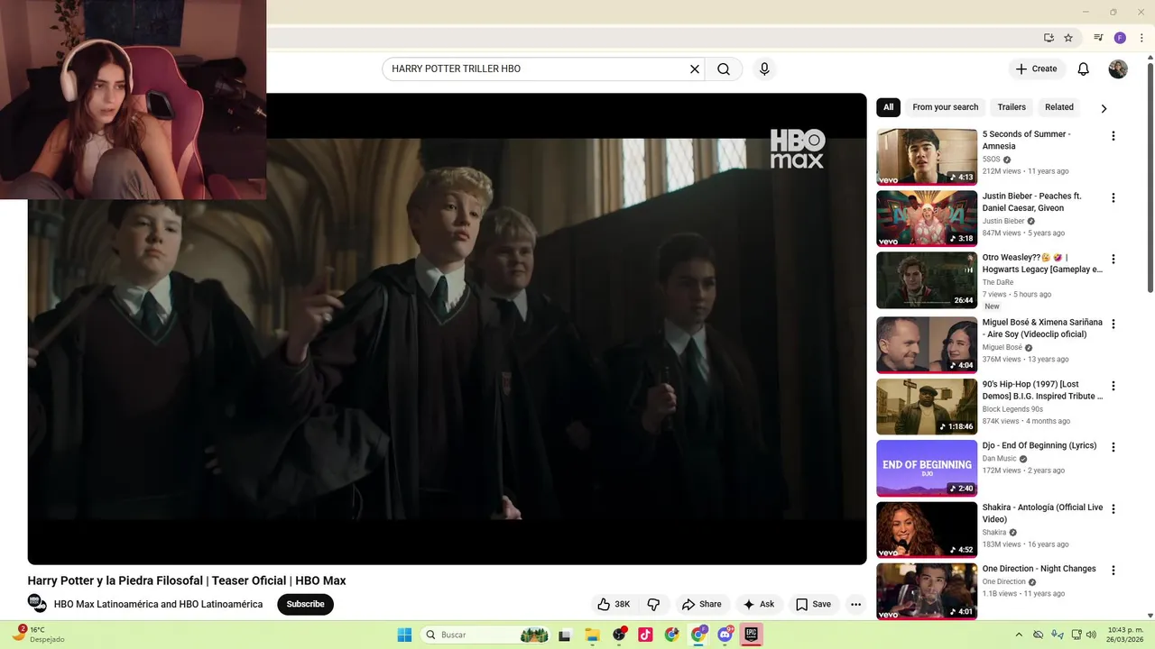Click the Share button
This screenshot has width=1155, height=649.
click(x=701, y=604)
